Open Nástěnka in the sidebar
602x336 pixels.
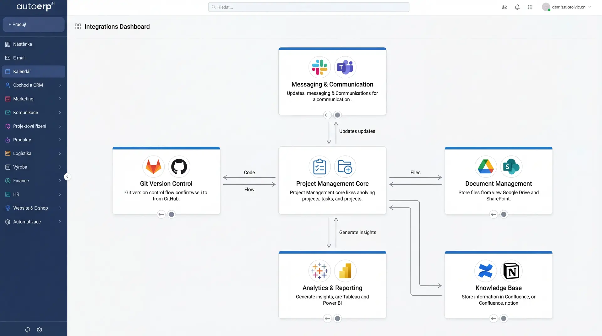pyautogui.click(x=34, y=44)
